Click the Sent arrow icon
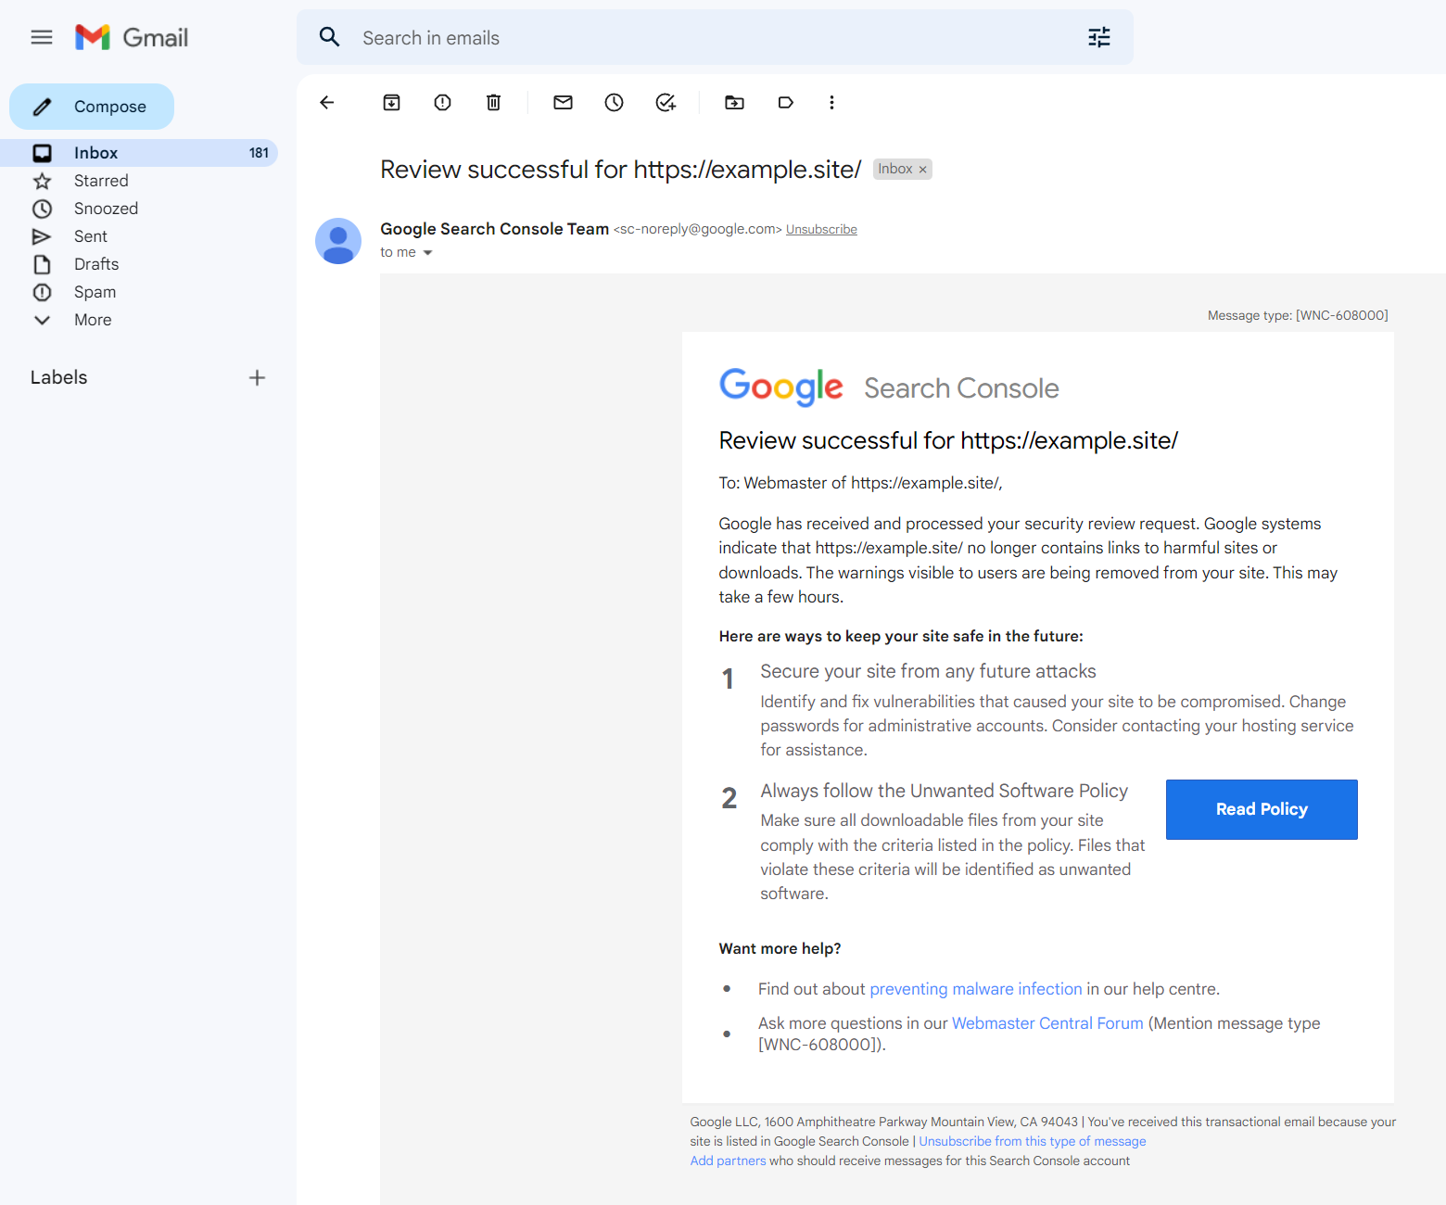Screen dimensions: 1446x1205 (42, 236)
